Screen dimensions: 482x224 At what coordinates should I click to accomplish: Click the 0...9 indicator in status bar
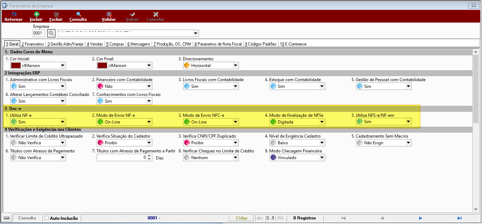(270, 218)
